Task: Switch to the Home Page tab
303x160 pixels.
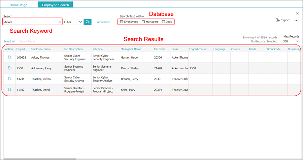Action: point(19,5)
